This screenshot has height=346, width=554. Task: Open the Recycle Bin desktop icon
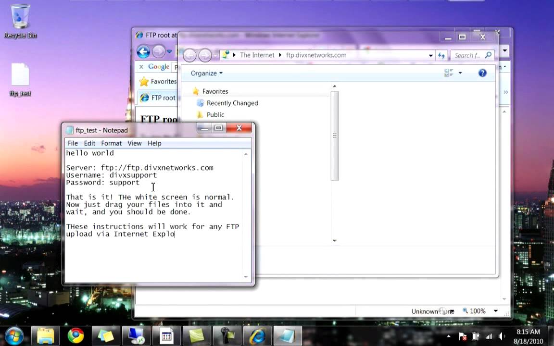click(x=20, y=21)
